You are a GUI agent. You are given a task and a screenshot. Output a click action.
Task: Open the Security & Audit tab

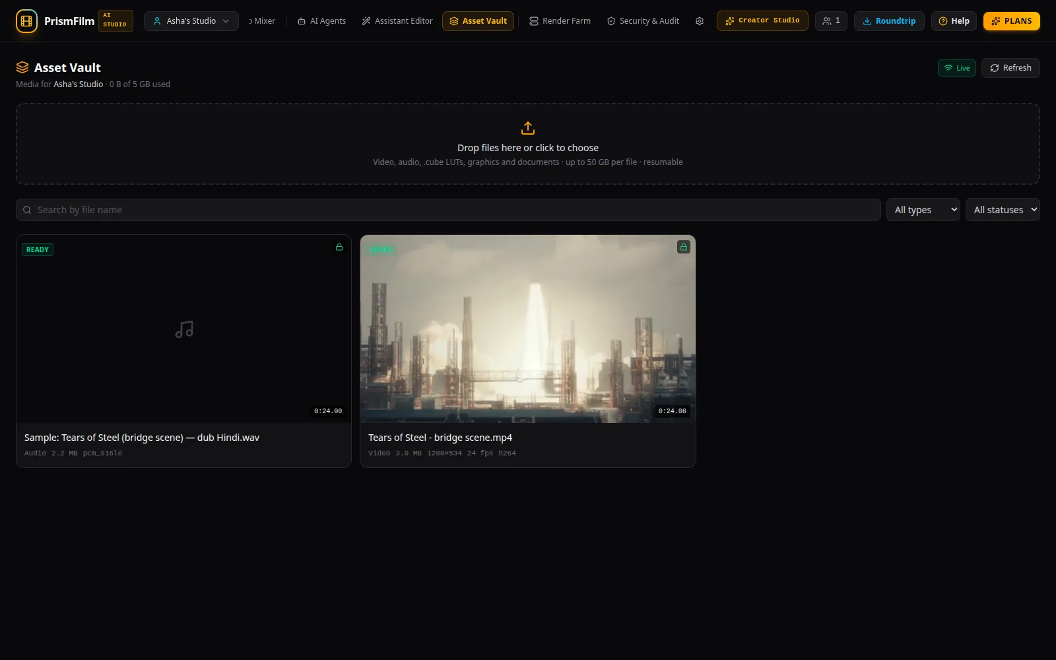[643, 21]
